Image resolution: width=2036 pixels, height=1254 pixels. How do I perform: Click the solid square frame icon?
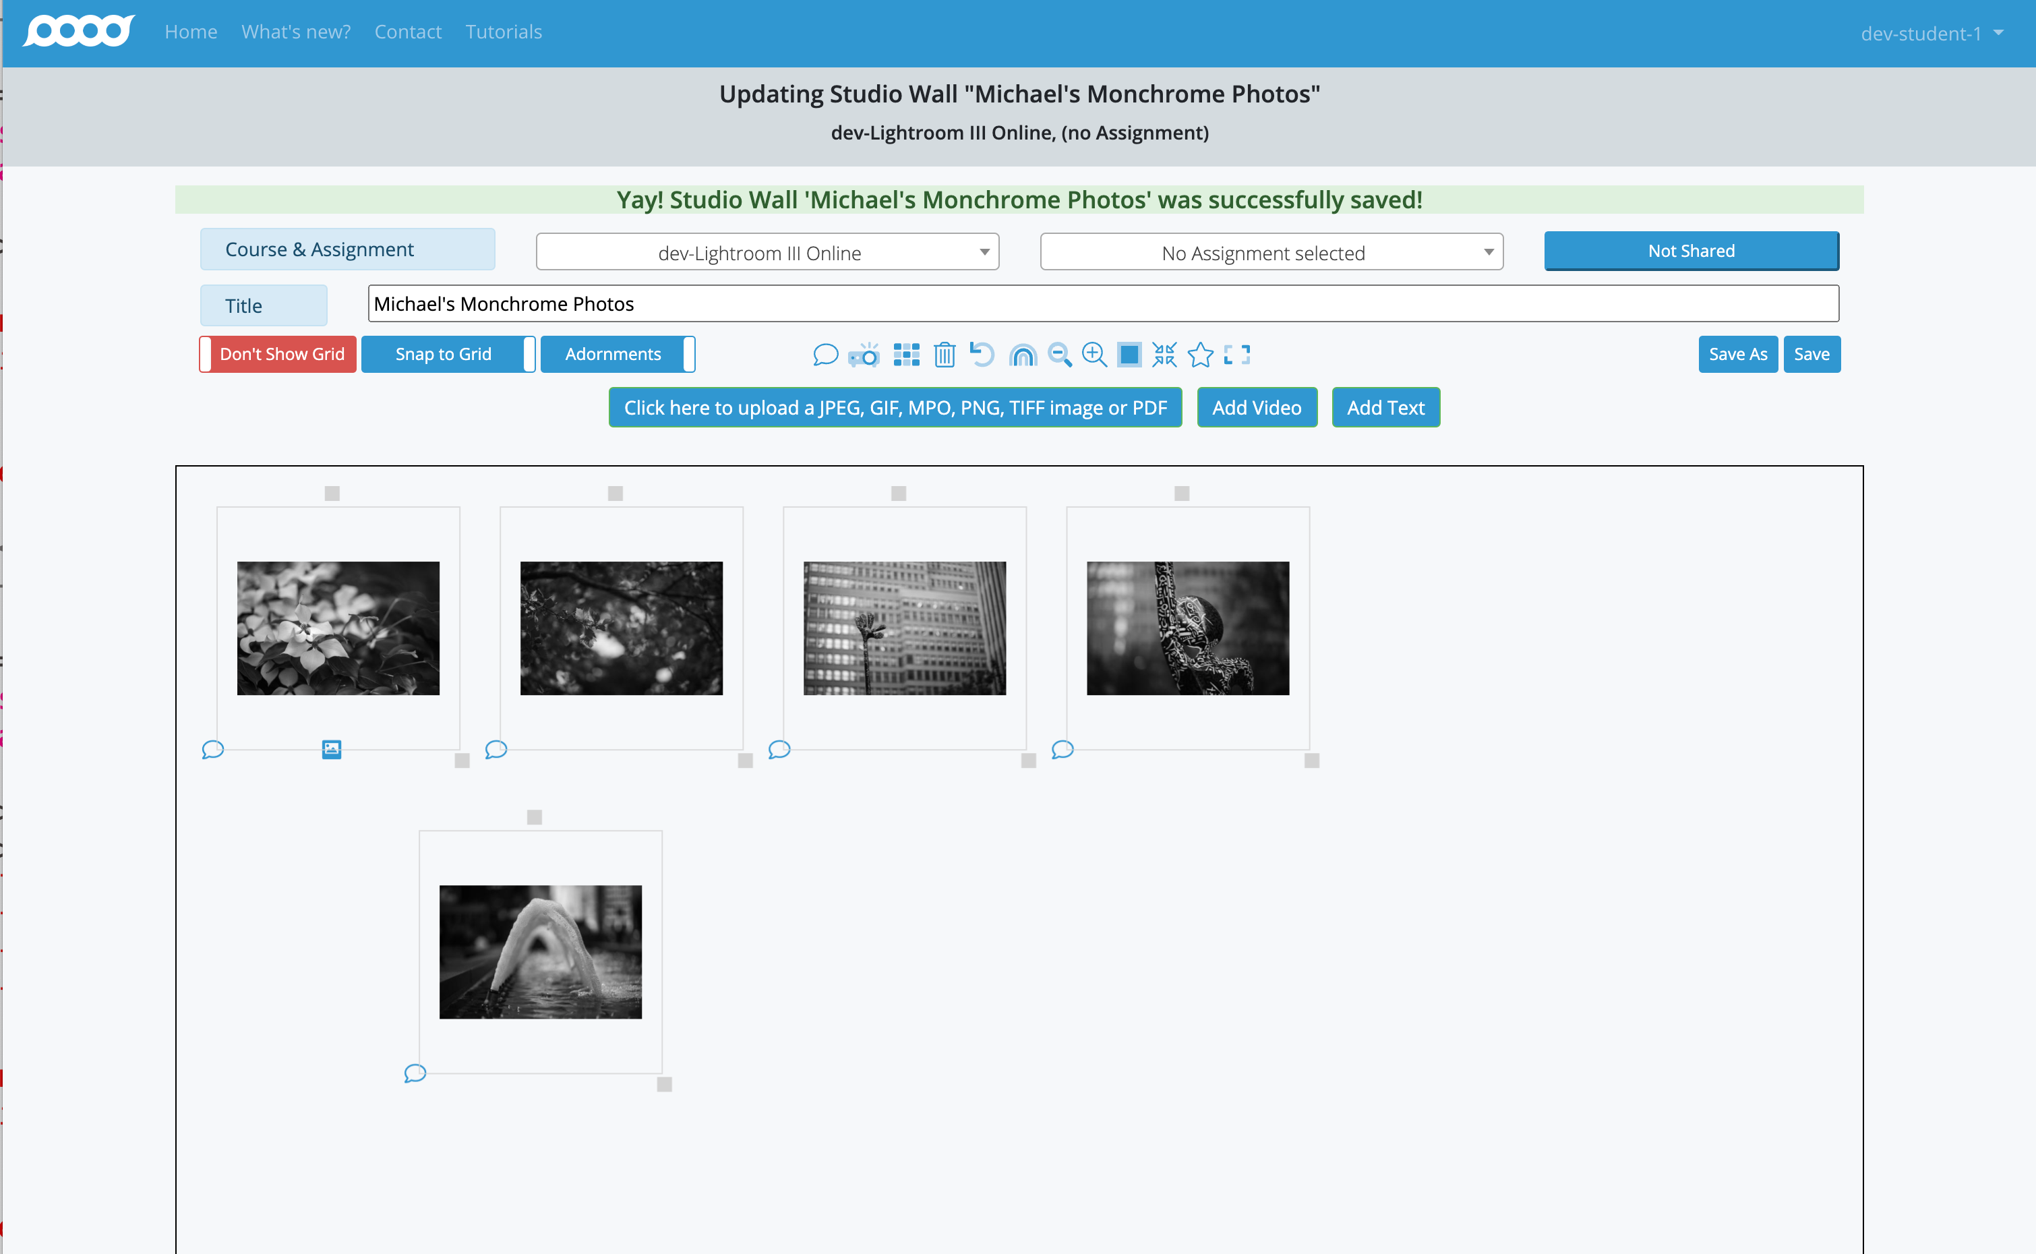pyautogui.click(x=1129, y=355)
